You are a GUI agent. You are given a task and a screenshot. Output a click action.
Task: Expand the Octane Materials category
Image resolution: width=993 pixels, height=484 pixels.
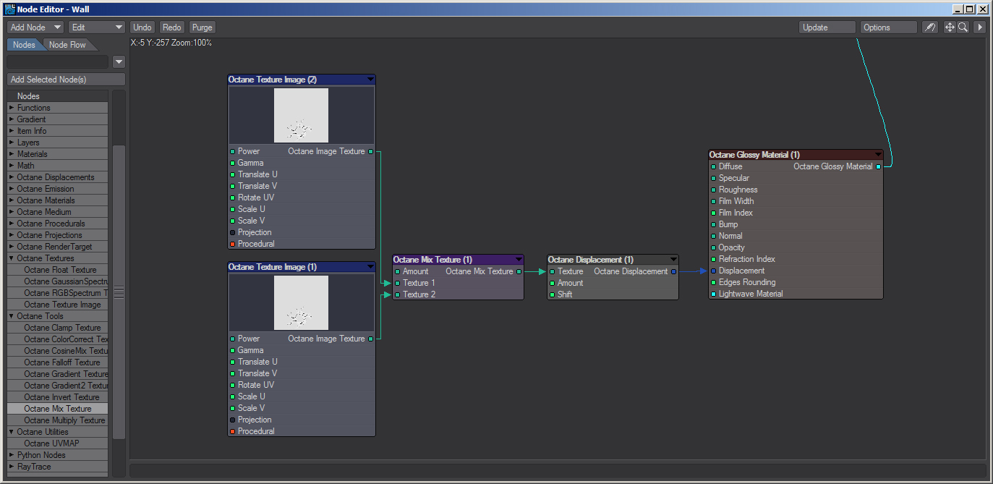tap(12, 200)
